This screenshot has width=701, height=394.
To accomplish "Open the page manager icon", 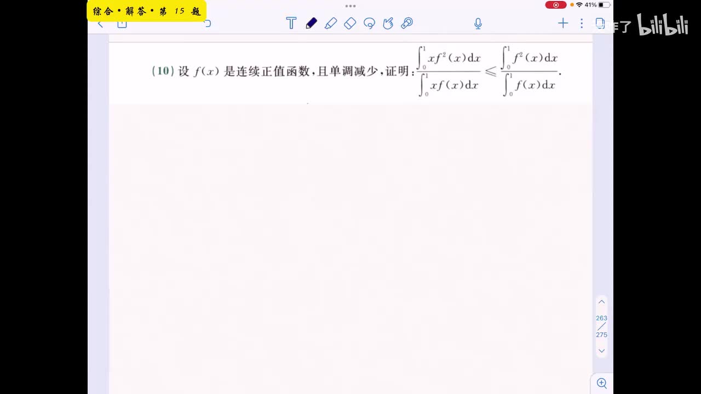I will click(x=600, y=23).
